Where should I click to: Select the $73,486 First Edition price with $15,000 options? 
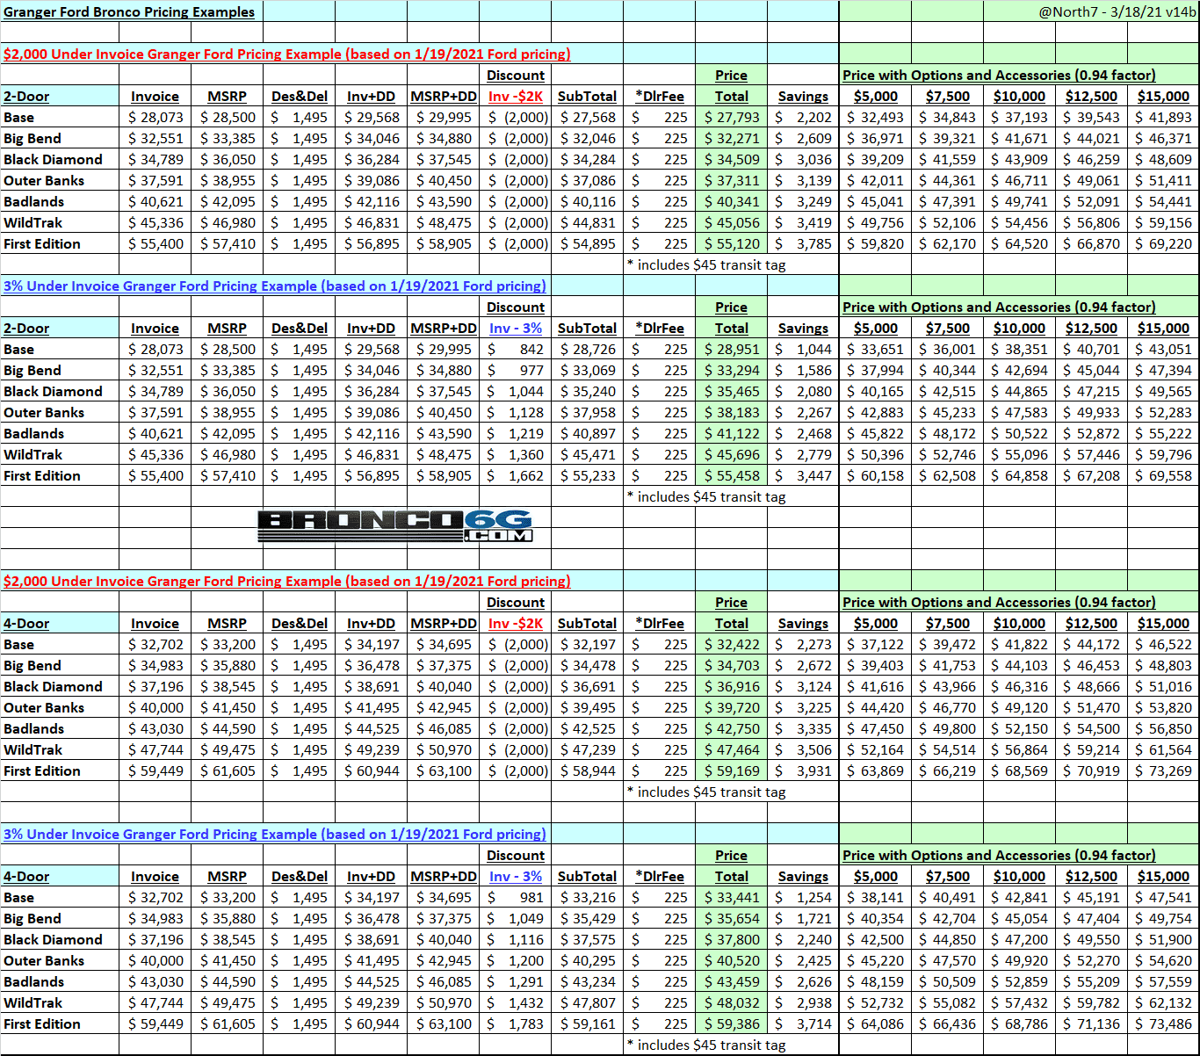1163,1023
